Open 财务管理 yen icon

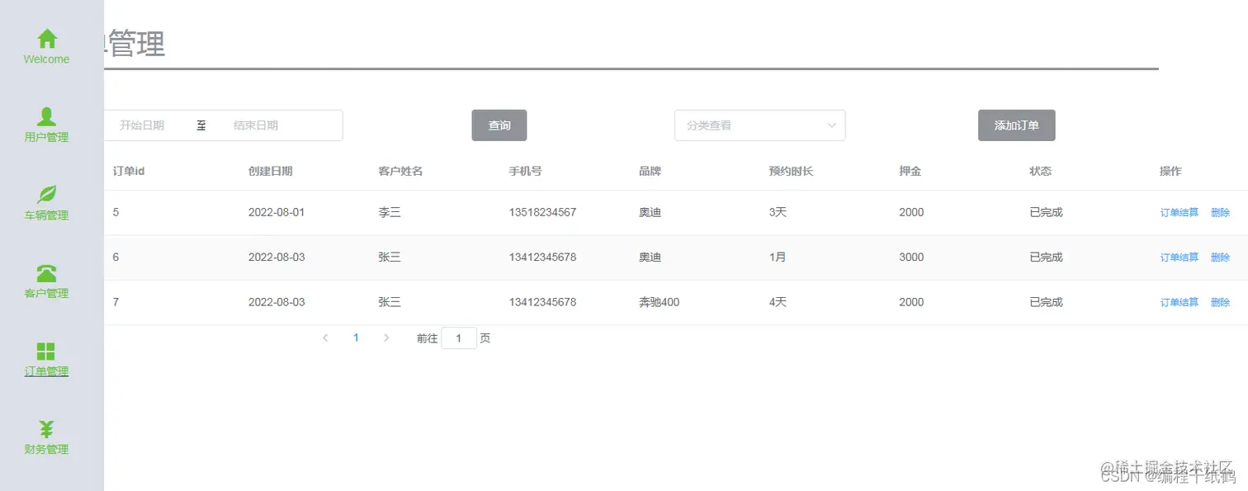tap(47, 429)
